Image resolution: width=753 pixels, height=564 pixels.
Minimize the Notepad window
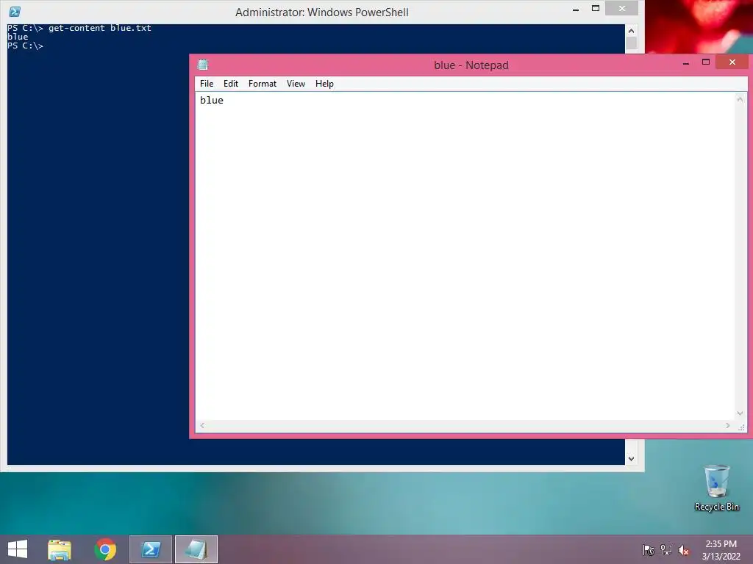point(686,62)
